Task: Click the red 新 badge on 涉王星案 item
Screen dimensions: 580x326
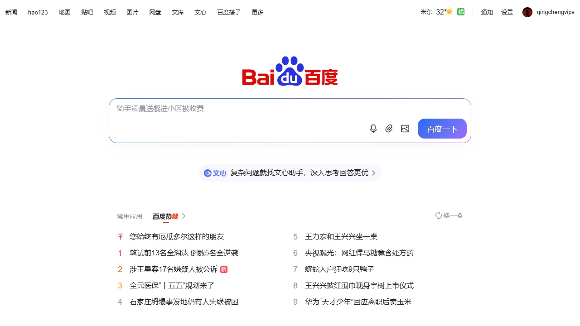Action: click(224, 269)
